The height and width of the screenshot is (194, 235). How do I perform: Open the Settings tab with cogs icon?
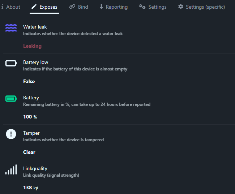tap(153, 7)
